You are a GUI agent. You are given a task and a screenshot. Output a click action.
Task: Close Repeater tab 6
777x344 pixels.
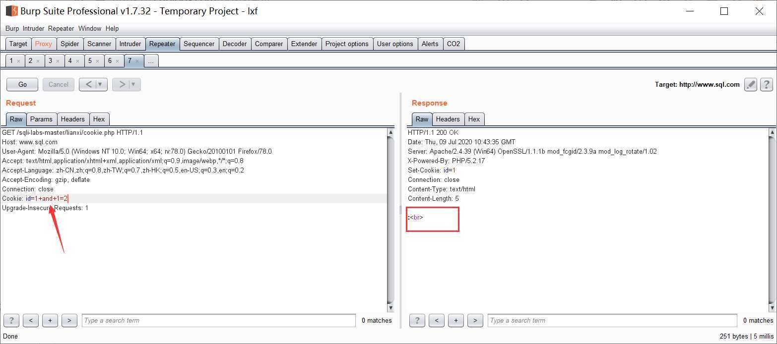tap(117, 61)
